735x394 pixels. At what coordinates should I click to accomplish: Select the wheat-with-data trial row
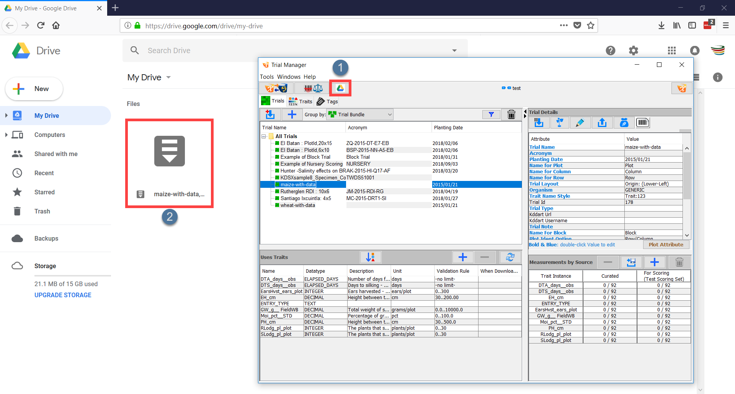pyautogui.click(x=297, y=205)
